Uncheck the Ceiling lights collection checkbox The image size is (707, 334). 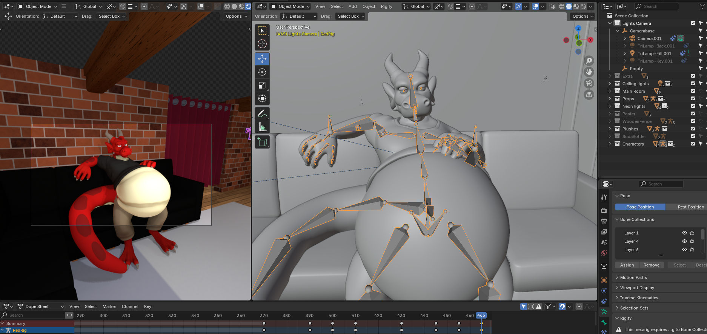click(693, 83)
